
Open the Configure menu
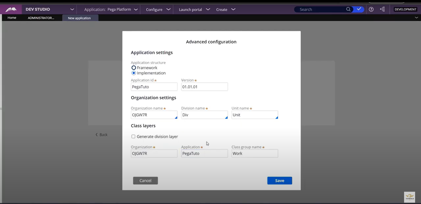tap(158, 9)
